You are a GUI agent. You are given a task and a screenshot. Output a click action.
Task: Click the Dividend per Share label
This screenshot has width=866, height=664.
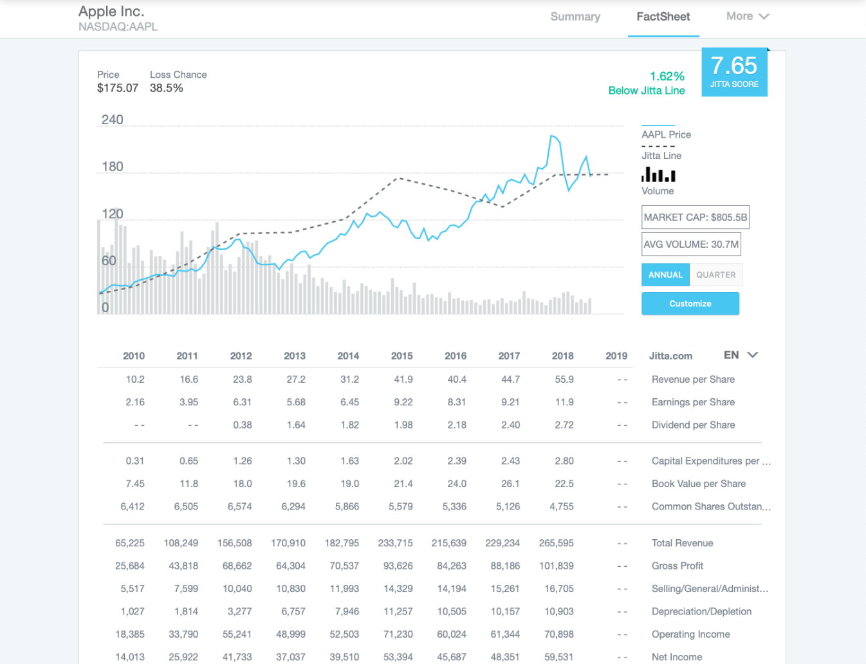coord(693,425)
